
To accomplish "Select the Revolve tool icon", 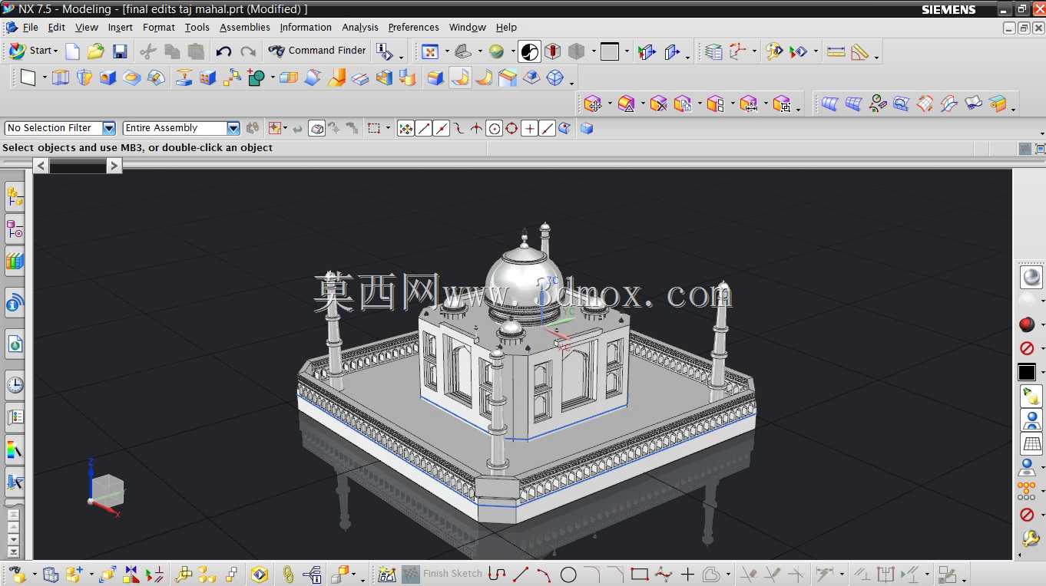I will coord(84,77).
